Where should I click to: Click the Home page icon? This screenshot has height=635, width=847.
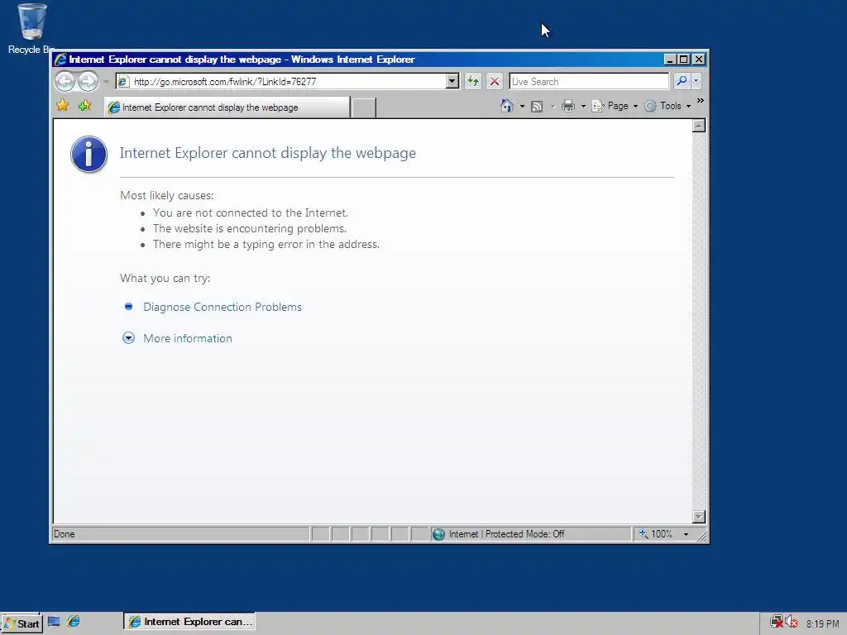coord(507,106)
